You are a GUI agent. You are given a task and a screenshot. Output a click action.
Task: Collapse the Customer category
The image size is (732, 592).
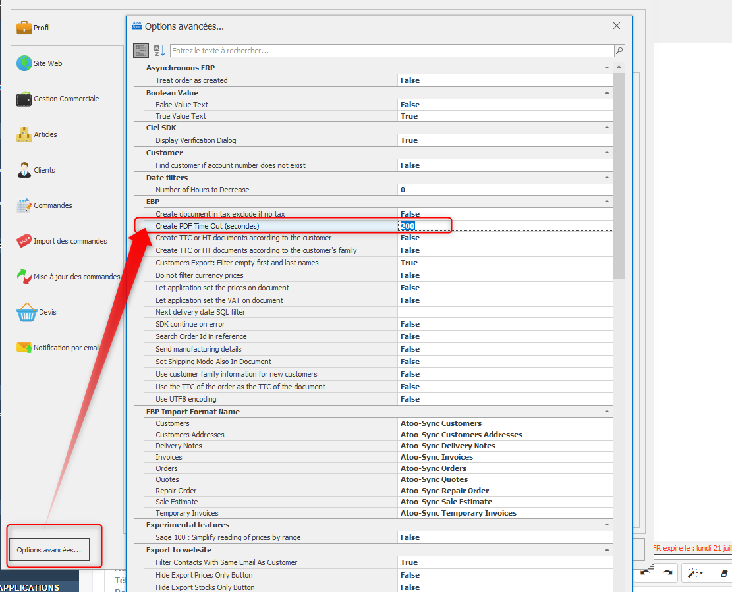[607, 153]
